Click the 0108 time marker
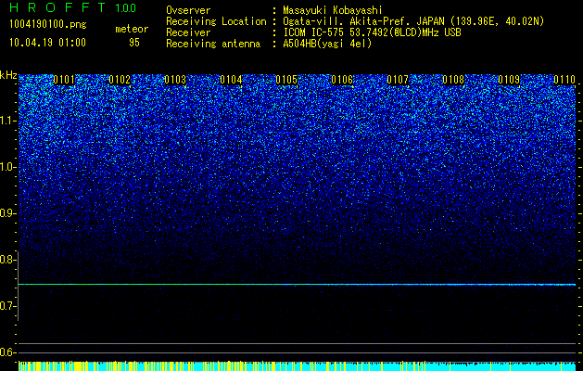 453,80
